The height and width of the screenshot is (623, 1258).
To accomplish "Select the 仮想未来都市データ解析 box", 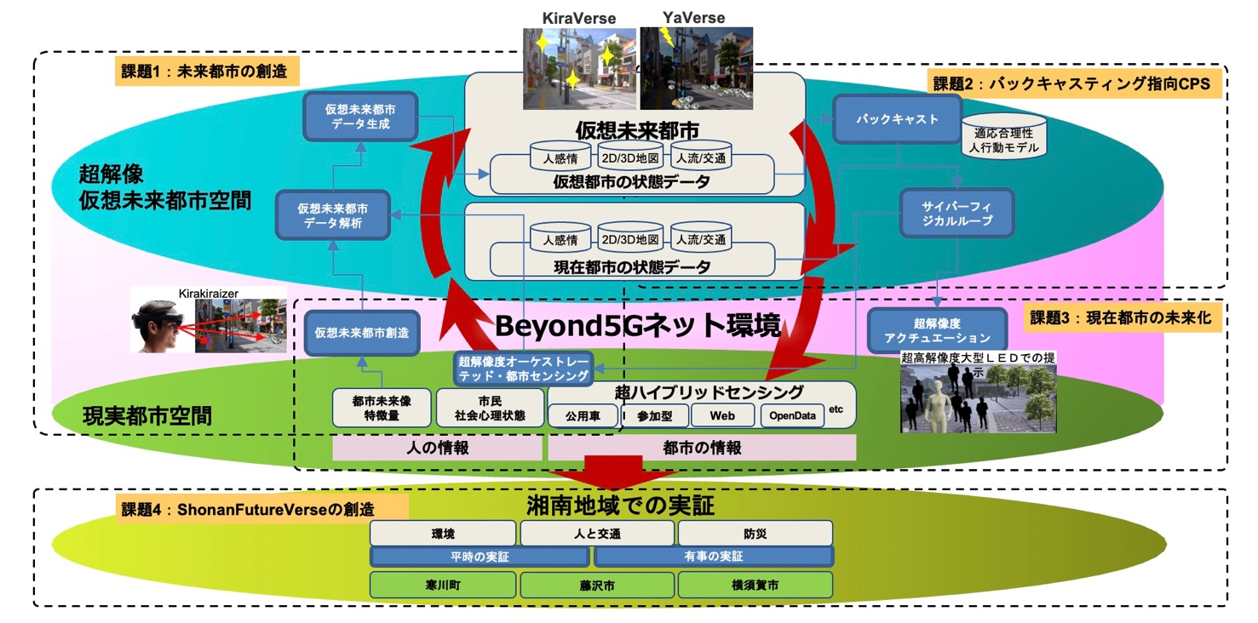I will pyautogui.click(x=331, y=214).
